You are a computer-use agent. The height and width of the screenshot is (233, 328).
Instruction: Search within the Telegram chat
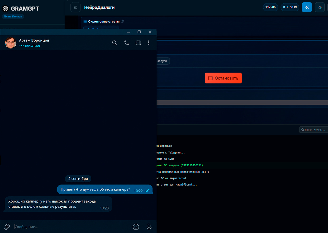click(x=115, y=43)
